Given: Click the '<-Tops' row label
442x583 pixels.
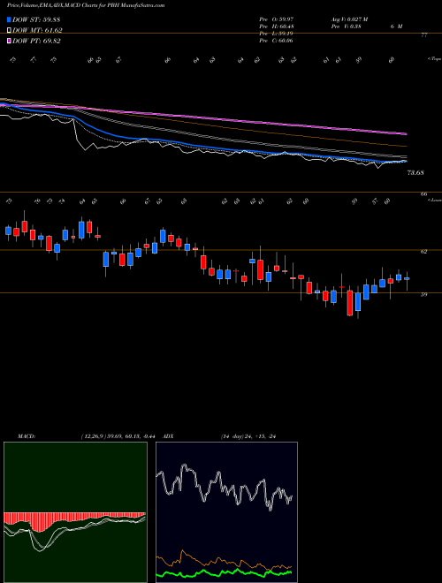Looking at the screenshot, I should click(434, 59).
